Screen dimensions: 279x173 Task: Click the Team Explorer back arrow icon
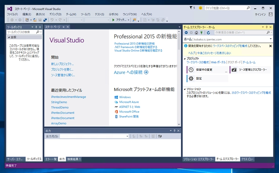point(186,33)
